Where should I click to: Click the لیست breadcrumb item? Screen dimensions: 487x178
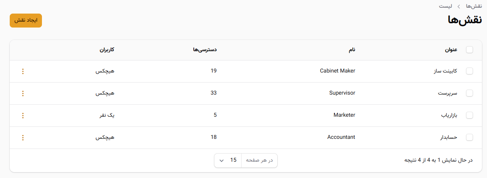point(445,7)
